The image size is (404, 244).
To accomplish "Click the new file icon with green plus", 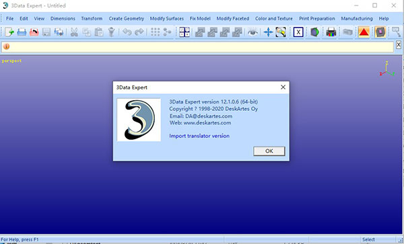I will click(x=9, y=32).
